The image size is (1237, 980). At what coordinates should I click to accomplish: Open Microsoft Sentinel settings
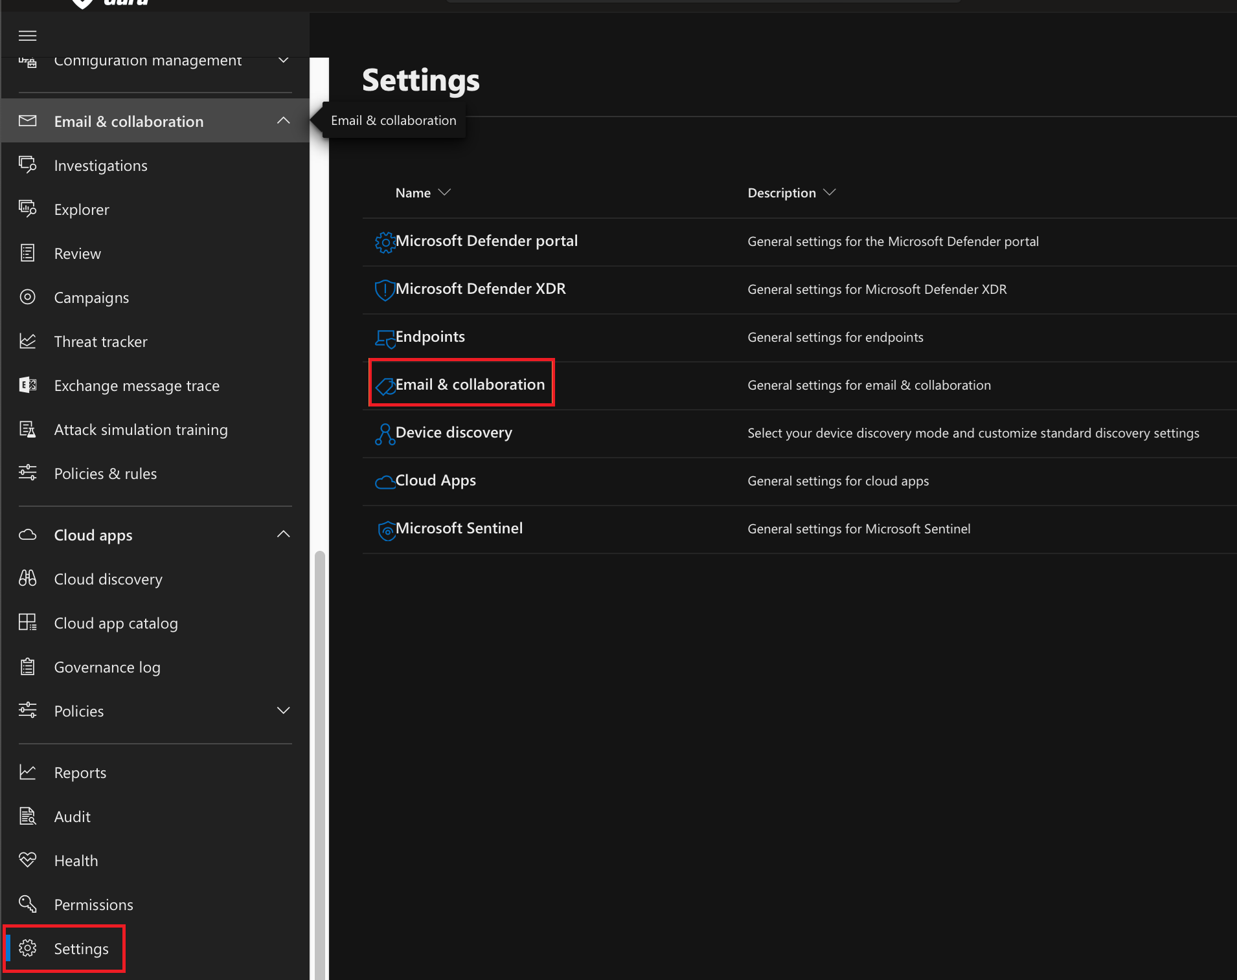click(x=459, y=528)
